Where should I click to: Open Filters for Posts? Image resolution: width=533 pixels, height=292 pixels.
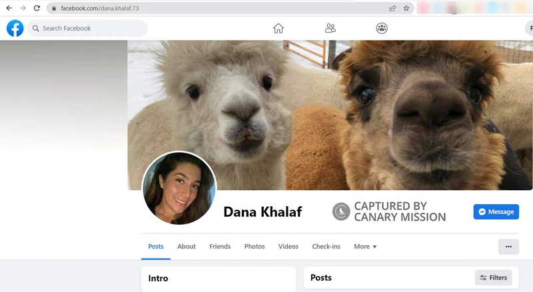click(x=493, y=278)
